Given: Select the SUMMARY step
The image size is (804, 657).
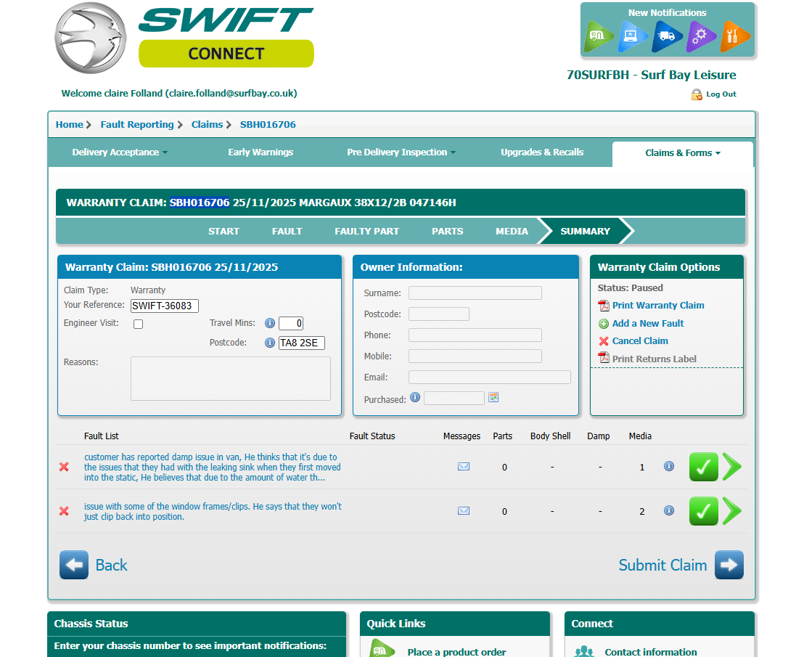Looking at the screenshot, I should pos(585,232).
